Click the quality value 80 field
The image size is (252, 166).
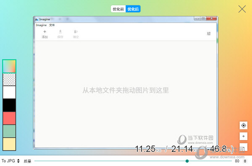pyautogui.click(x=237, y=161)
